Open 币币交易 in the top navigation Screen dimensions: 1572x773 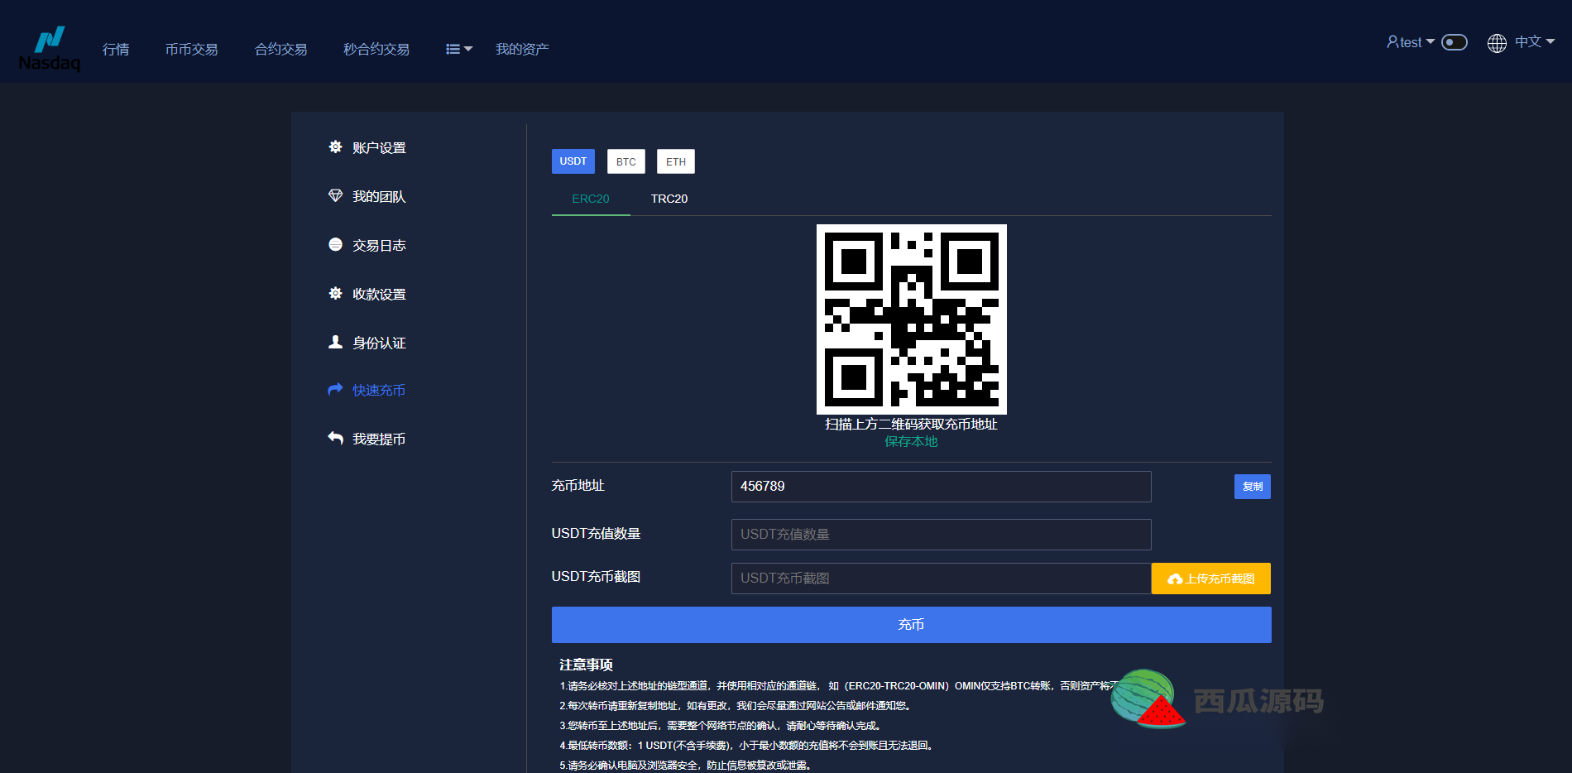(x=191, y=49)
